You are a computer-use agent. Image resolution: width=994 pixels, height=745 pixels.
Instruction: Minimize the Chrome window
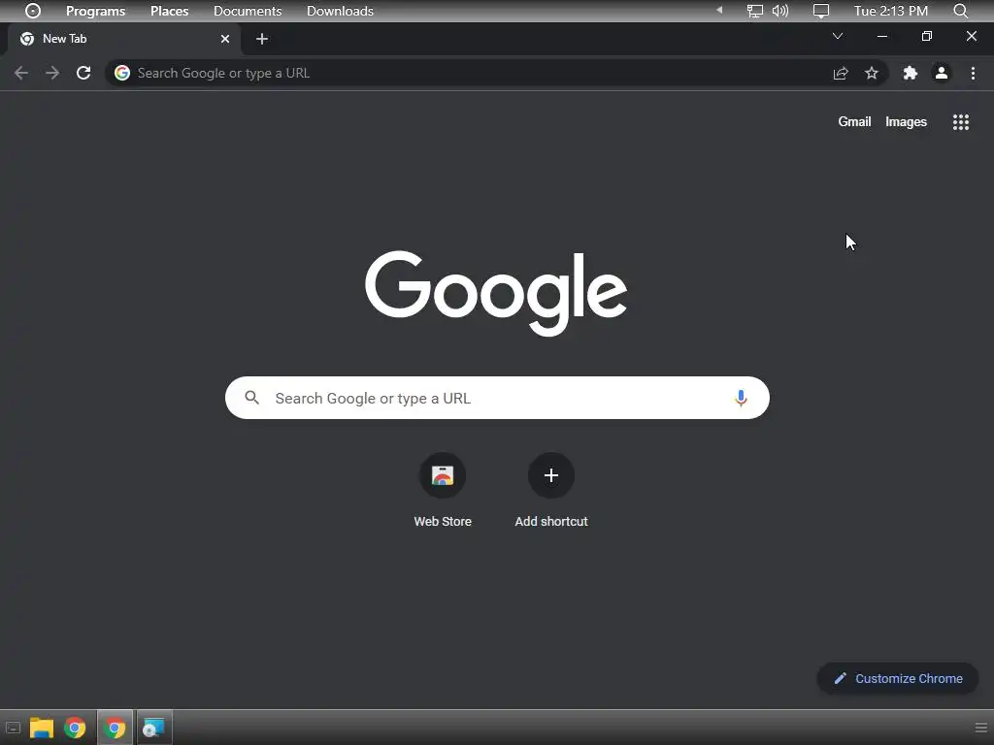881,36
